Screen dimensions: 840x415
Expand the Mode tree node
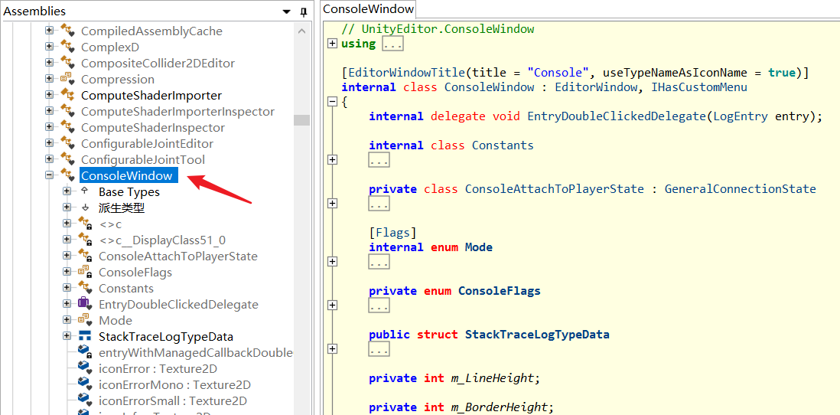point(67,319)
